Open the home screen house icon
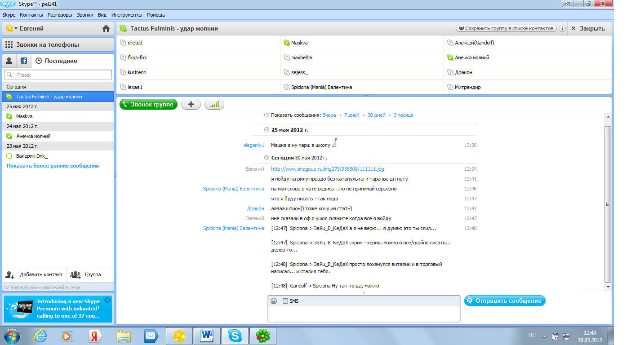This screenshot has height=345, width=631. [106, 29]
